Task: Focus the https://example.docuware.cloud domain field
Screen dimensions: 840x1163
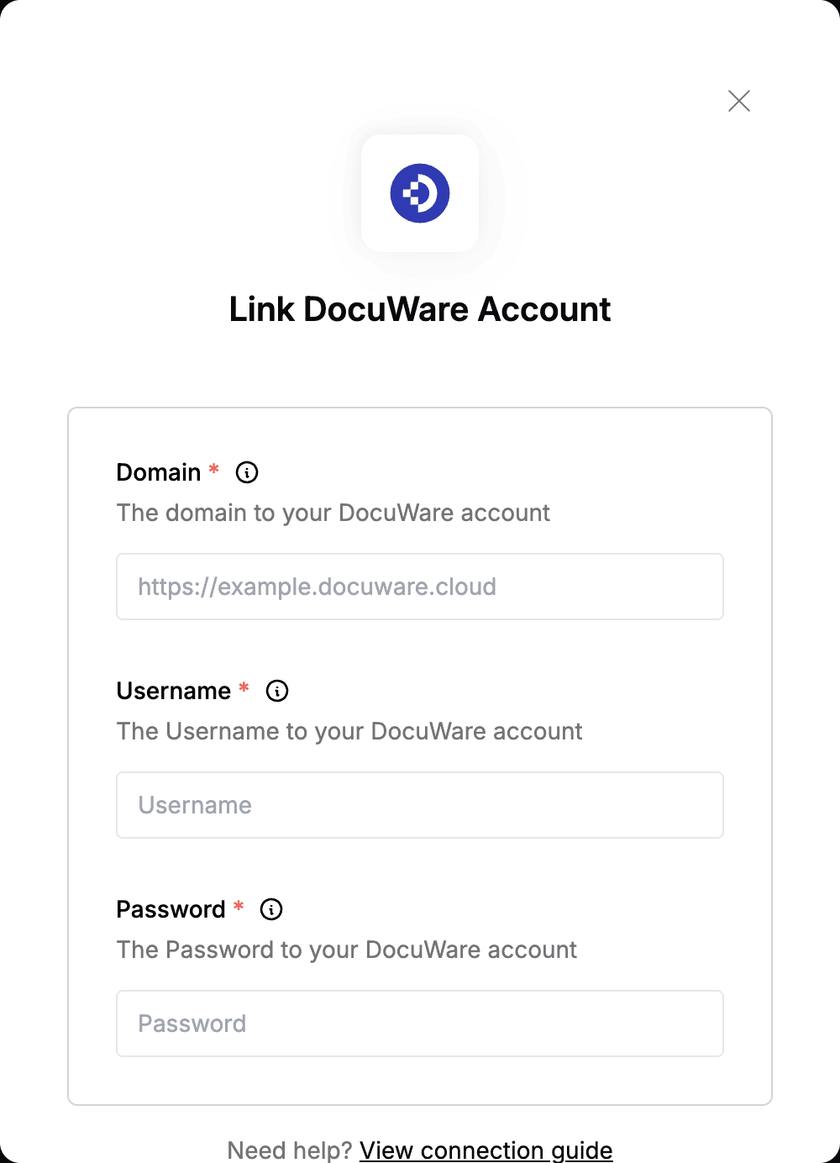Action: pyautogui.click(x=420, y=587)
